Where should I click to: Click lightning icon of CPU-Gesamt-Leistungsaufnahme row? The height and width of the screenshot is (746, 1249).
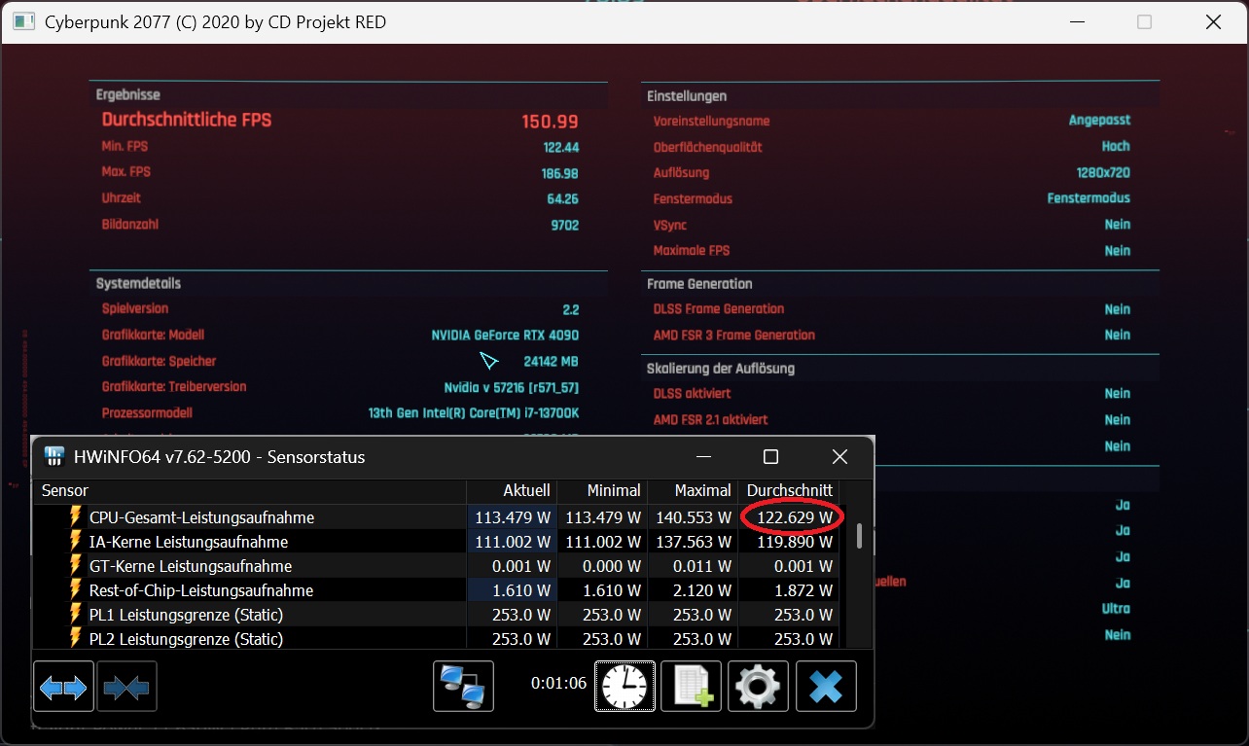pos(75,516)
